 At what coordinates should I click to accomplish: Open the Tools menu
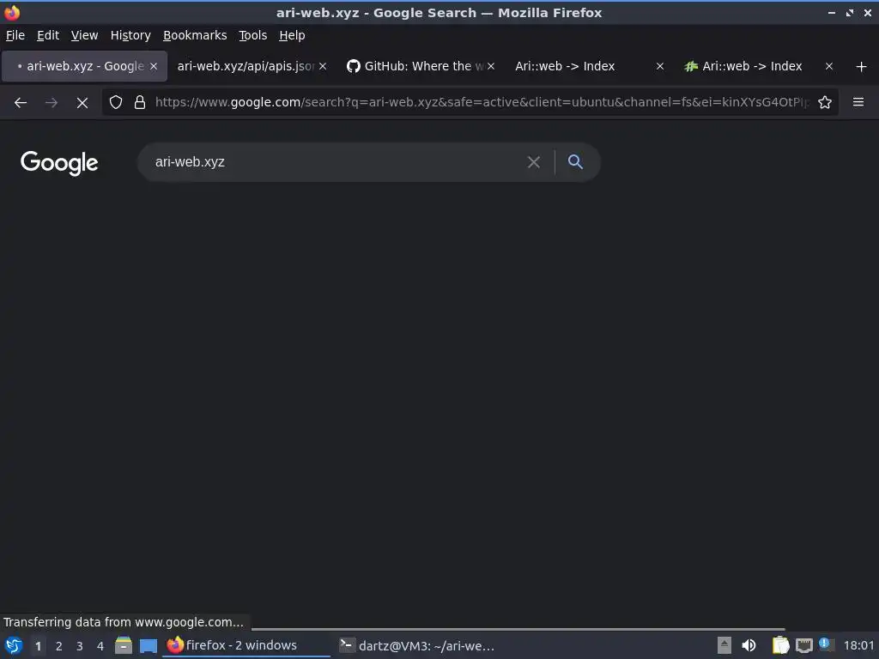[253, 35]
